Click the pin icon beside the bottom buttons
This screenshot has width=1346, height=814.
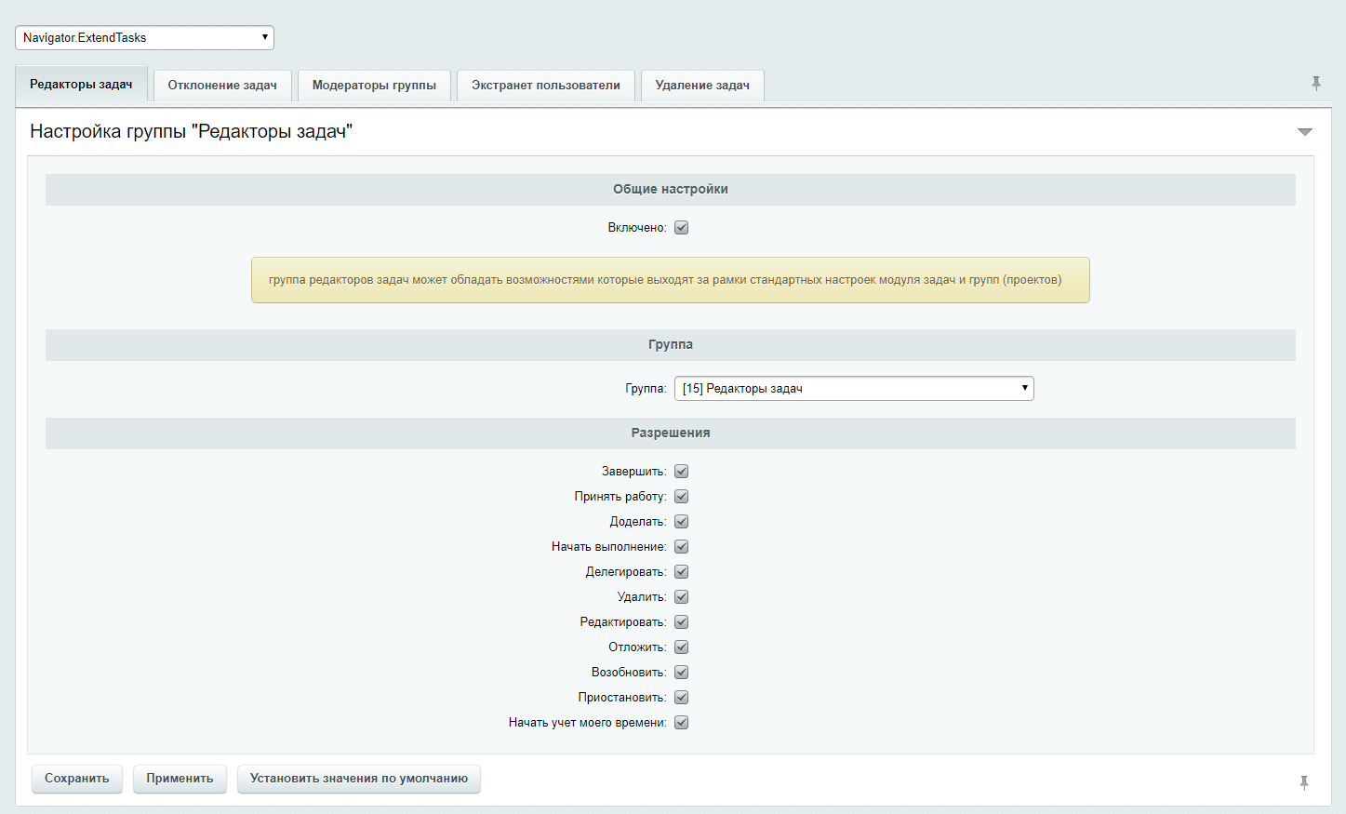point(1304,783)
